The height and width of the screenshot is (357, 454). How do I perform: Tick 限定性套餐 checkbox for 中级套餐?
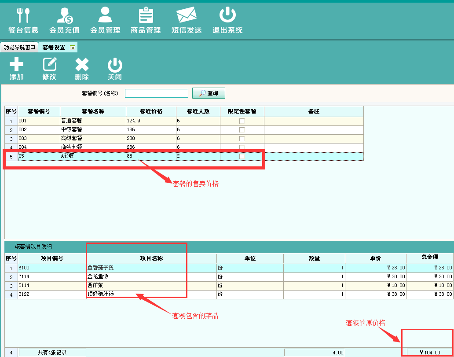click(x=242, y=130)
